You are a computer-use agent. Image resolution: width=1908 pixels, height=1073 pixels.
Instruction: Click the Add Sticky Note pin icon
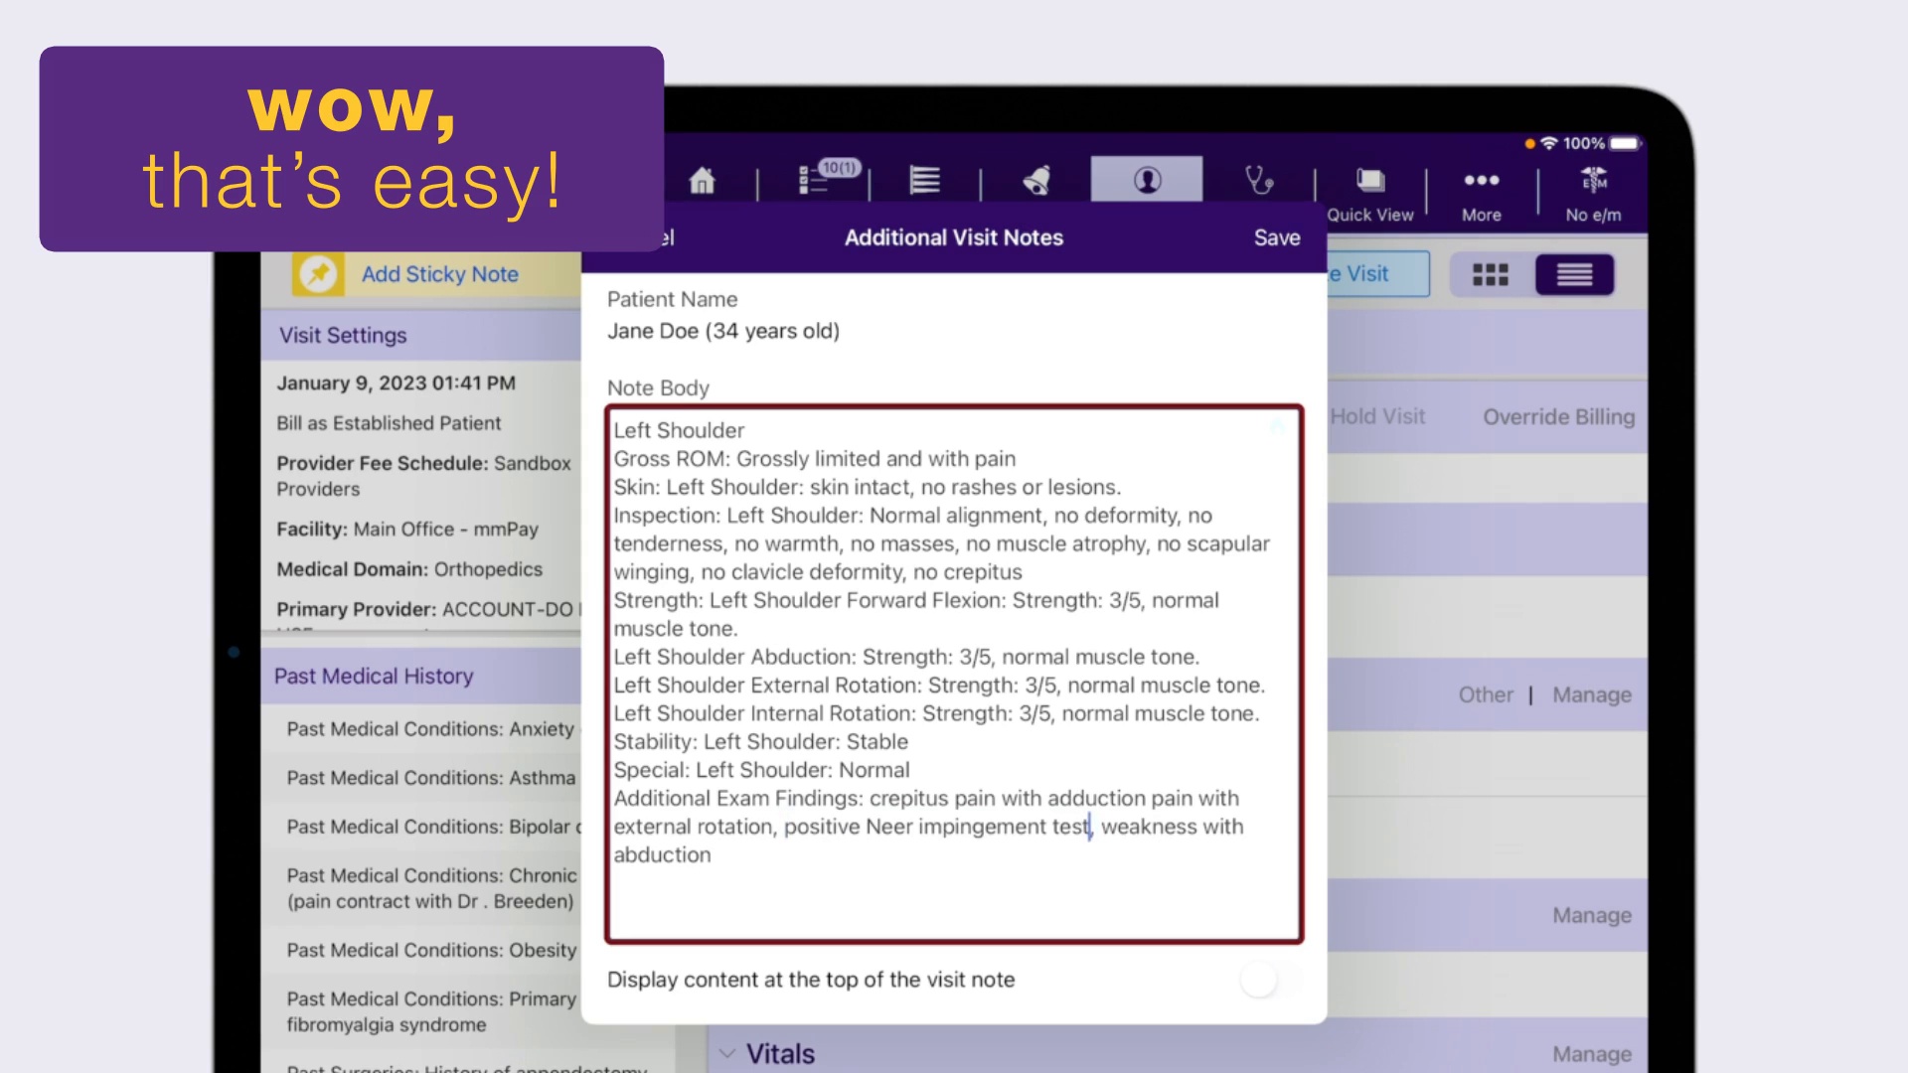[x=318, y=274]
